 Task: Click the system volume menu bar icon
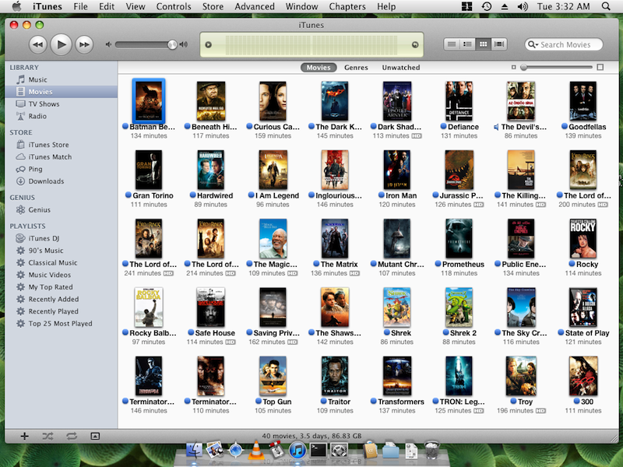(x=523, y=6)
